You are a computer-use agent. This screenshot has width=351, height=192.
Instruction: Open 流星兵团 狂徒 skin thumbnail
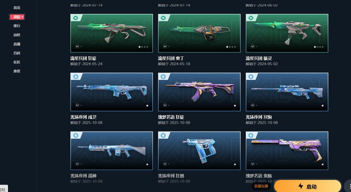112,33
